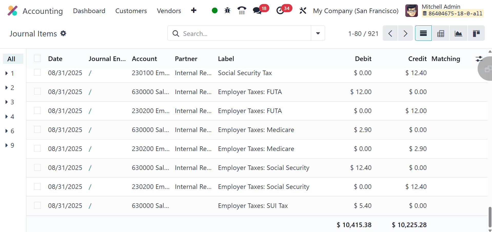Image resolution: width=492 pixels, height=232 pixels.
Task: Open the Customers menu
Action: (131, 11)
